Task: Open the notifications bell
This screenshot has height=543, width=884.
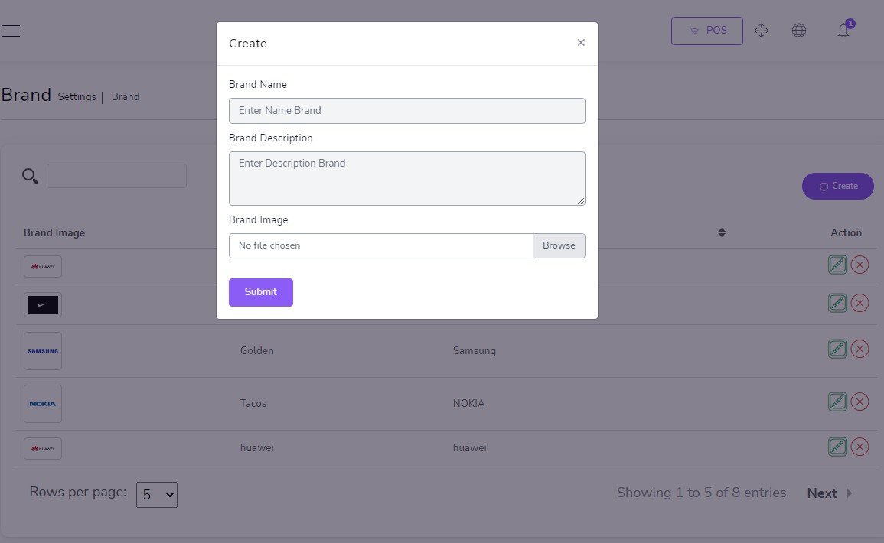Action: [843, 31]
